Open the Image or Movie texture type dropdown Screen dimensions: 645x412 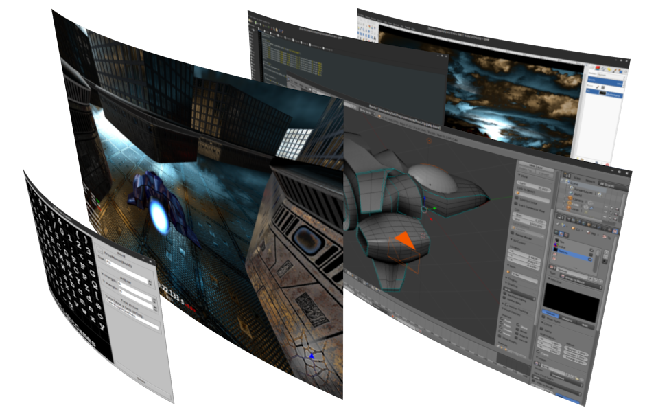[x=579, y=280]
